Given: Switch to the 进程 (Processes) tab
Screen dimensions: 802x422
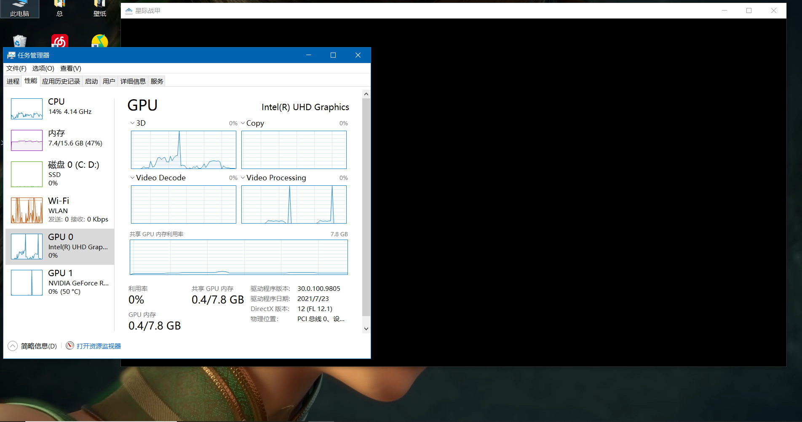Looking at the screenshot, I should click(13, 81).
